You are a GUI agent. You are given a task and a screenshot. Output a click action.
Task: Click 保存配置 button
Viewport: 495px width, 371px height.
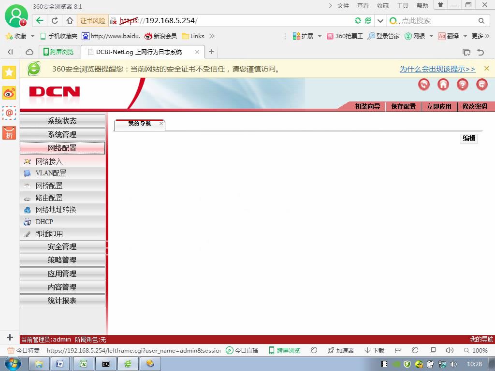(404, 106)
